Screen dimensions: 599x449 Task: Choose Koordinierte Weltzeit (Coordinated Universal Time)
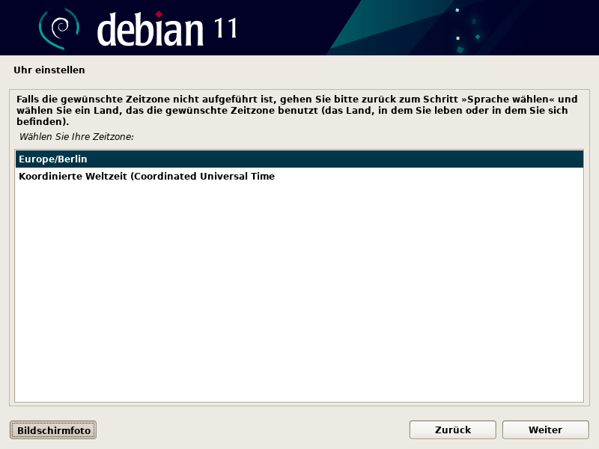pos(299,176)
